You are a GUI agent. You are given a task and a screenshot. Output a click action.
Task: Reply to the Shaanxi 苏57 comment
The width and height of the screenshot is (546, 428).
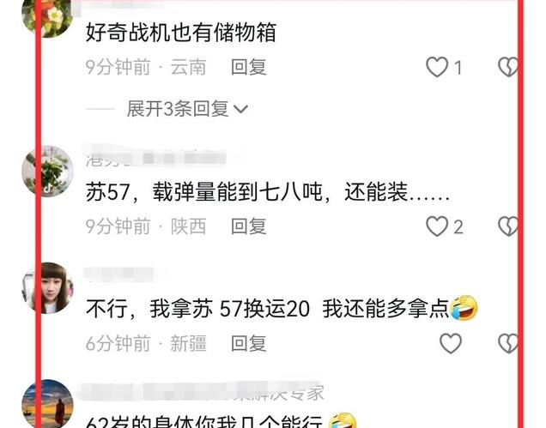click(249, 226)
